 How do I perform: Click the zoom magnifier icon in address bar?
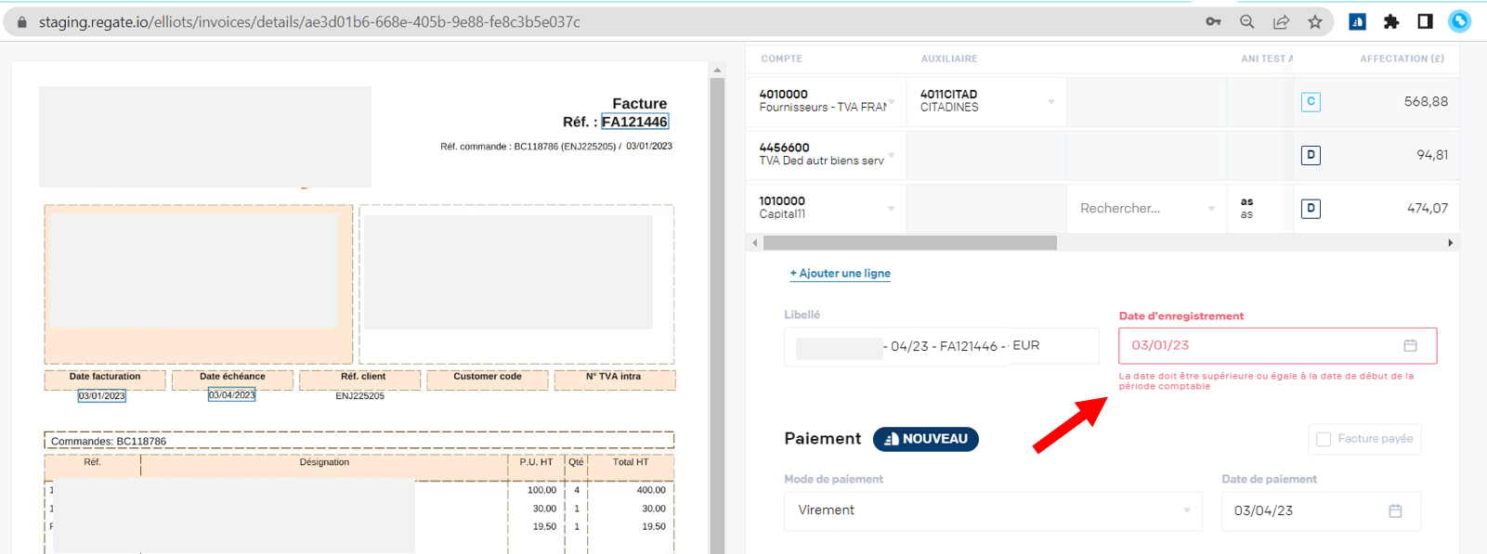1246,21
